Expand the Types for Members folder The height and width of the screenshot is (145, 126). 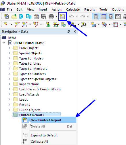click(9, 68)
